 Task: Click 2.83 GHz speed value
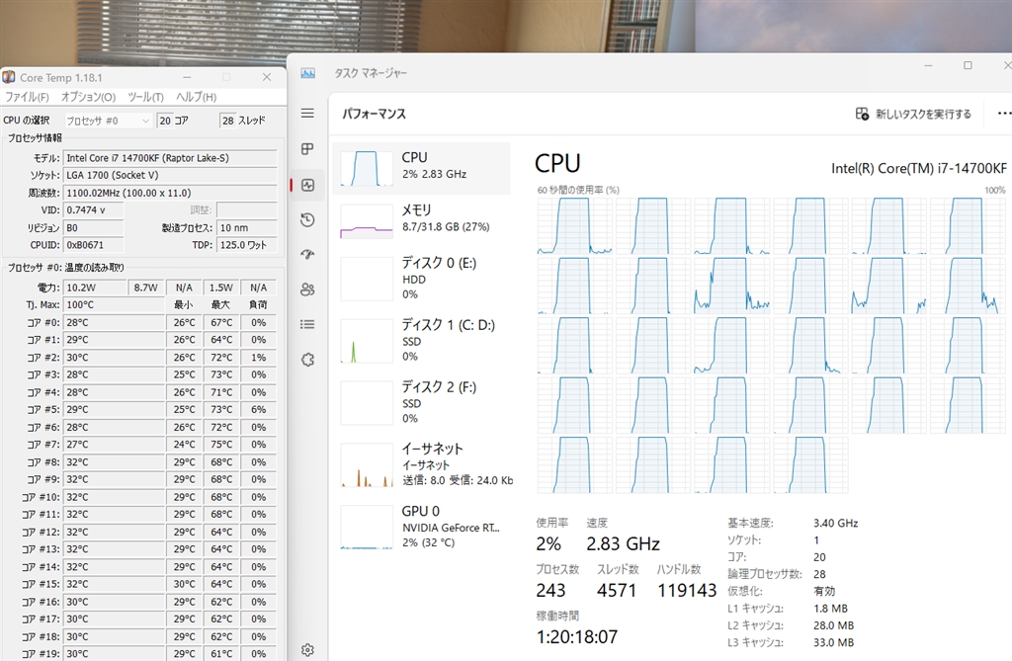point(623,544)
